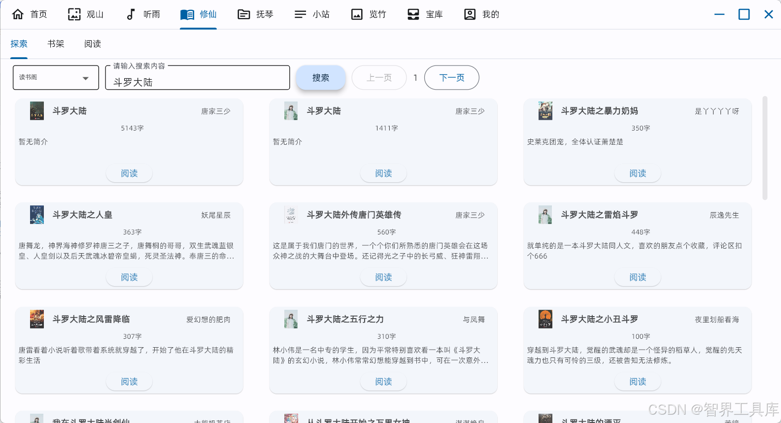Viewport: 781px width, 423px height.
Task: Switch to the 阅读 tab
Action: 93,44
